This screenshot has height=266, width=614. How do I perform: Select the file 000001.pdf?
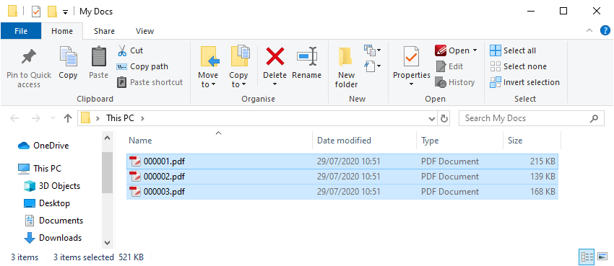click(342, 161)
